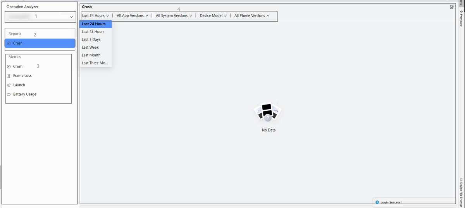Select Last 48 Hours option

point(93,32)
